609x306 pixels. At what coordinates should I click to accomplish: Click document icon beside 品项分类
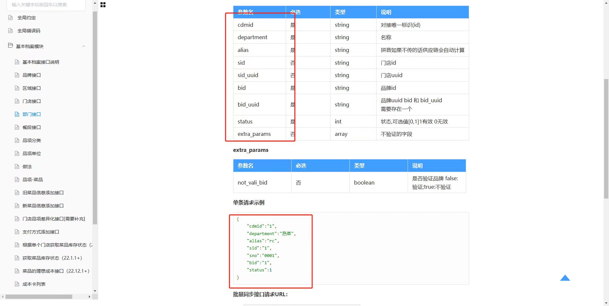(x=17, y=140)
